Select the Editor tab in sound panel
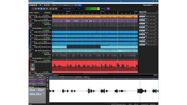The height and width of the screenshot is (105, 187). 51,77
